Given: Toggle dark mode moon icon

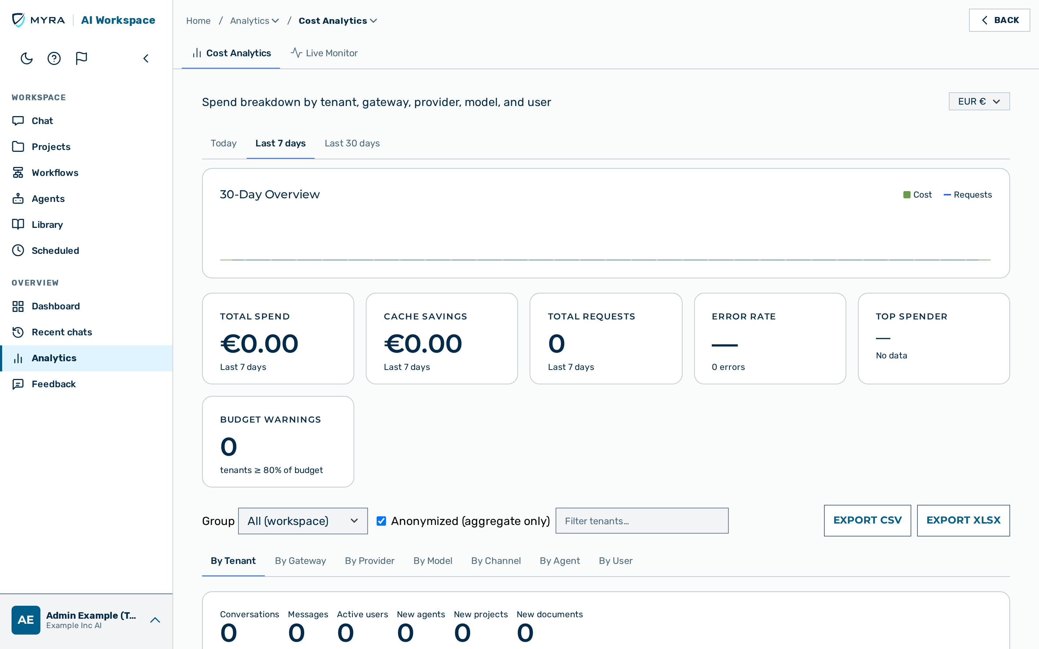Looking at the screenshot, I should (x=27, y=58).
